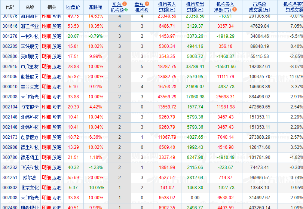
Task: Select 代码 column header
Action: 10,7
